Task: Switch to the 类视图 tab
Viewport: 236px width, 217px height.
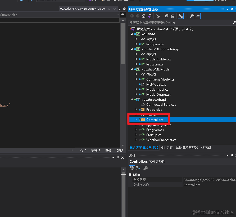Action: pos(206,148)
